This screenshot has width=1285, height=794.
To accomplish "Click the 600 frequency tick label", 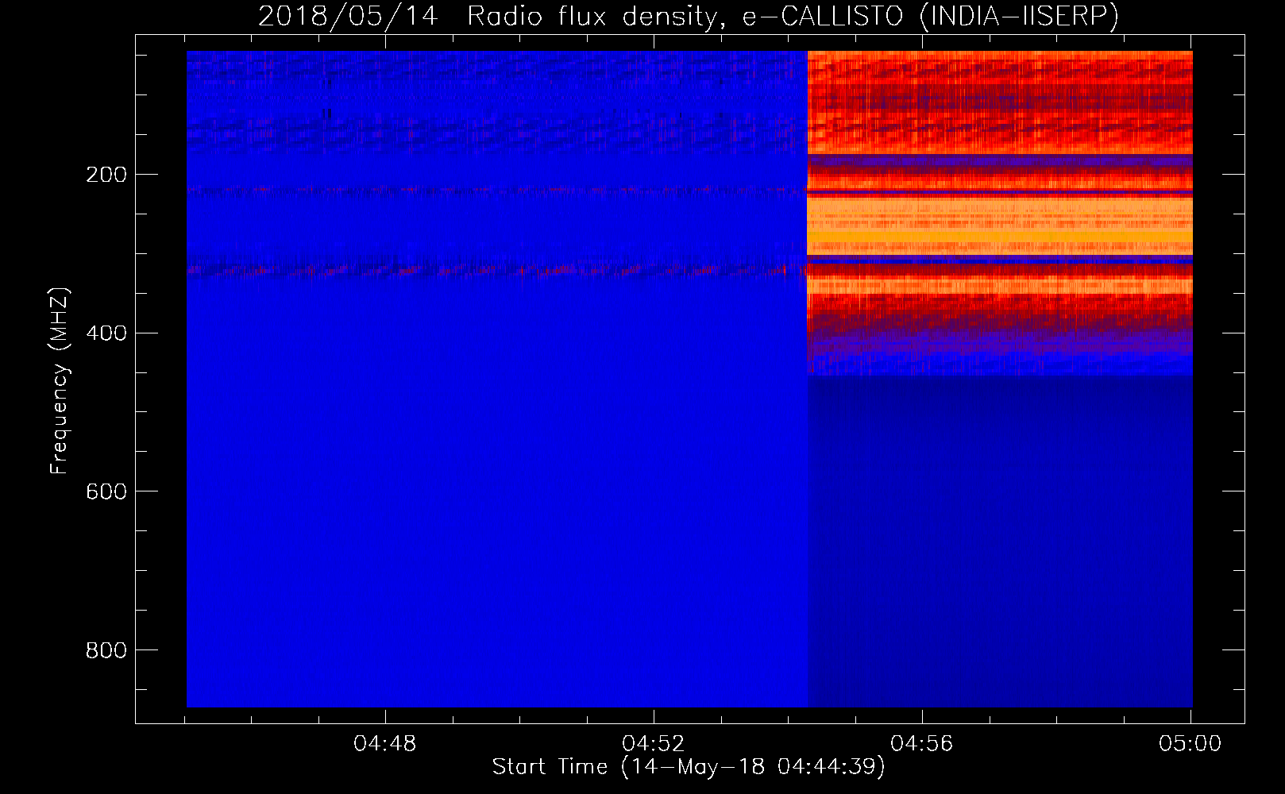I will (106, 492).
